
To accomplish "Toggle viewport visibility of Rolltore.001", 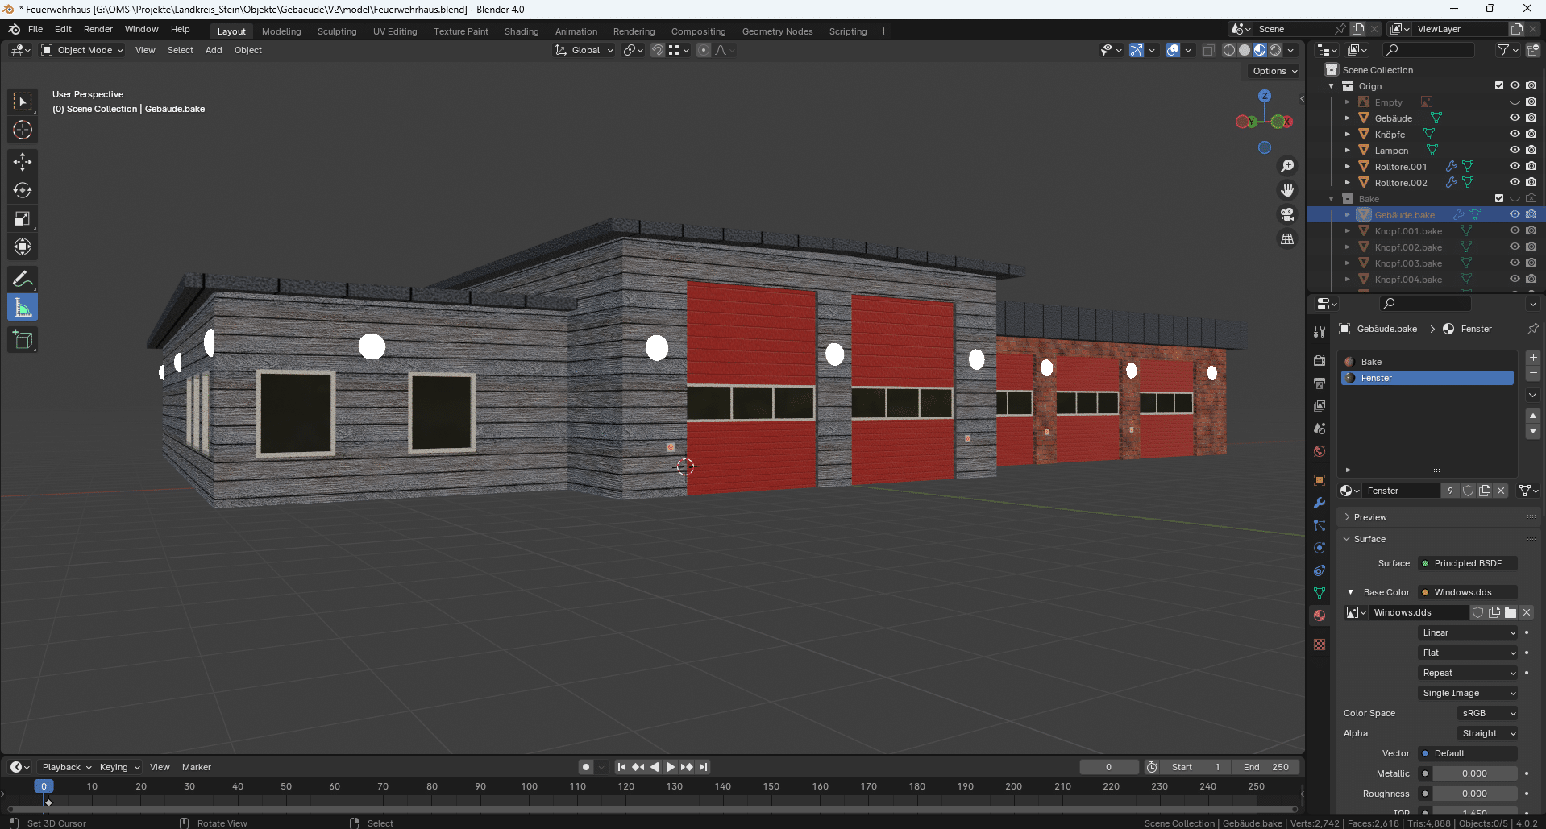I will tap(1515, 166).
